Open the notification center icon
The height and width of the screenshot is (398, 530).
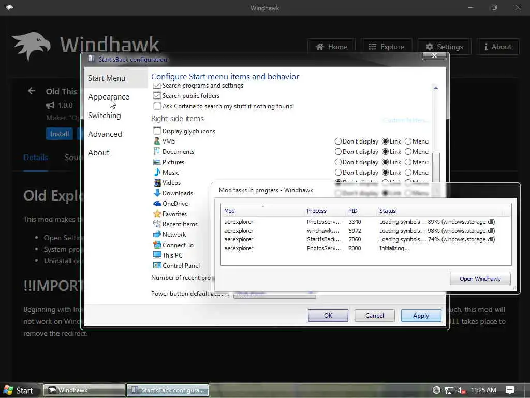click(x=510, y=390)
